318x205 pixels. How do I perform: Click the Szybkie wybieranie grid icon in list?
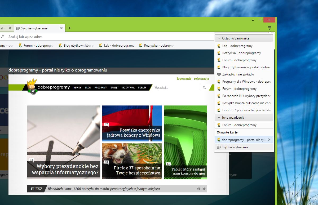tap(219, 147)
